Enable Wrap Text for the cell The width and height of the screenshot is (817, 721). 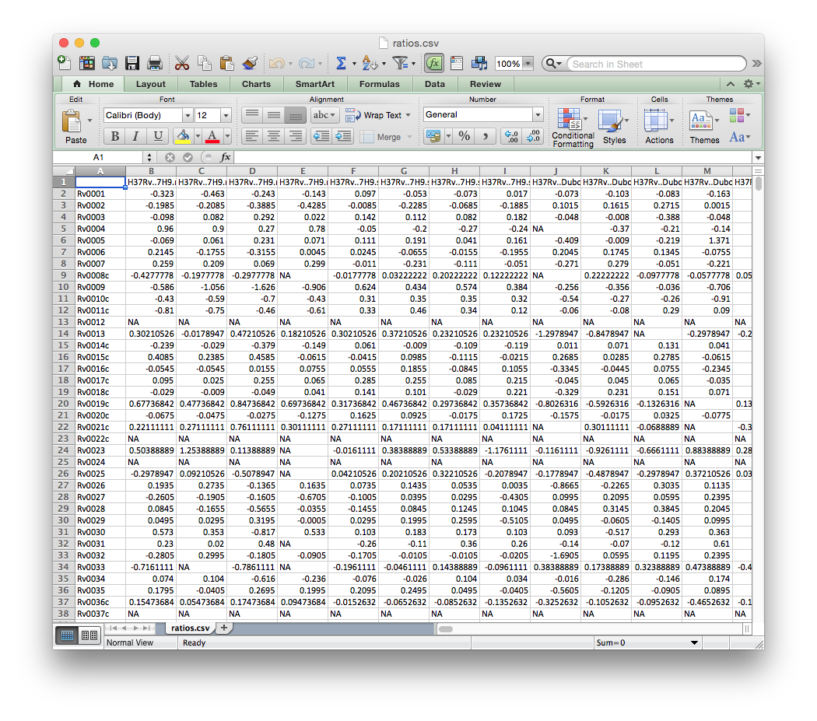(377, 114)
